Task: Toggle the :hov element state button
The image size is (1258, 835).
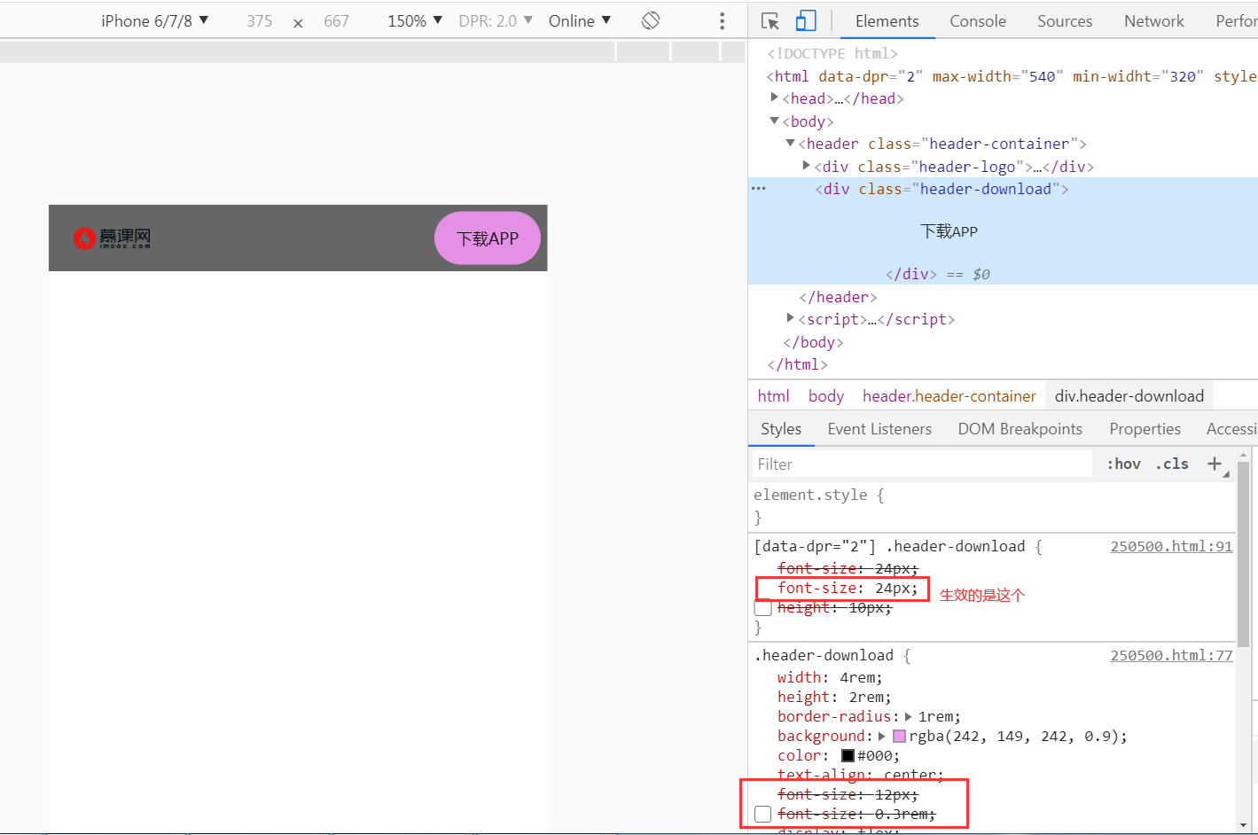Action: [1123, 464]
